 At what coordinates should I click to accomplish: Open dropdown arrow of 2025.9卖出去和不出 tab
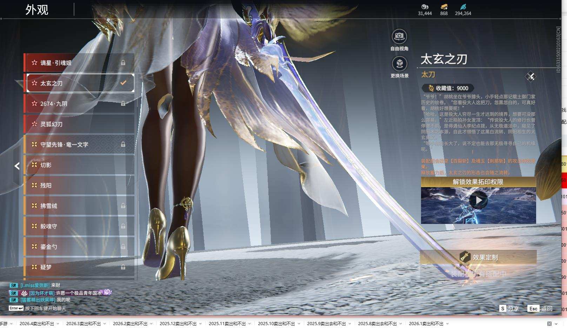[350, 324]
